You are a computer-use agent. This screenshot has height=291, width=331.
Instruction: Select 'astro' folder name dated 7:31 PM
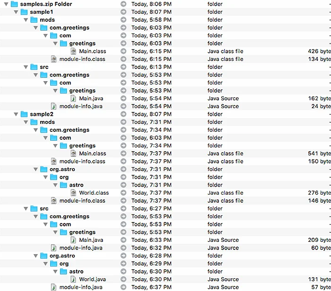(76, 185)
